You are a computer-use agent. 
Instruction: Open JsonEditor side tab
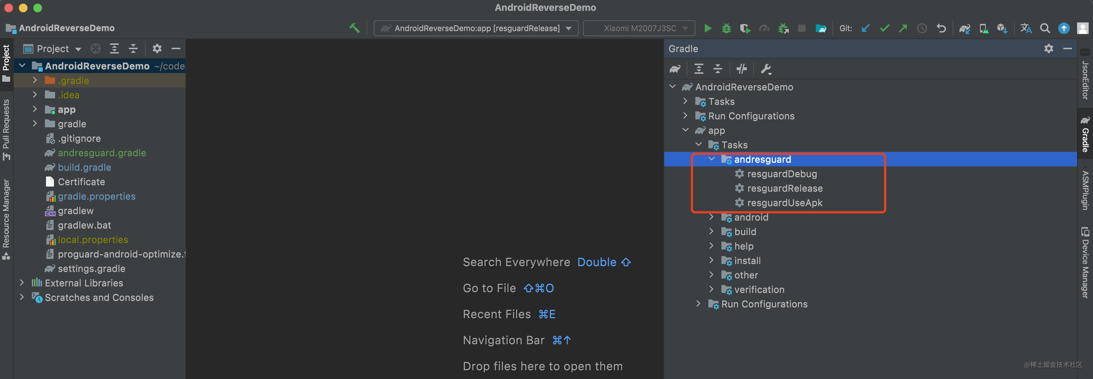coord(1085,75)
